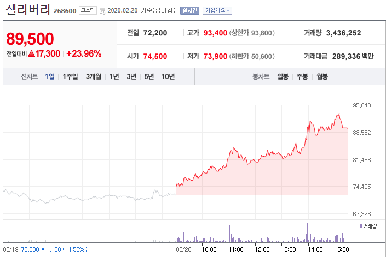Select the 1주일 line chart tab
This screenshot has height=257, width=386.
click(x=70, y=76)
